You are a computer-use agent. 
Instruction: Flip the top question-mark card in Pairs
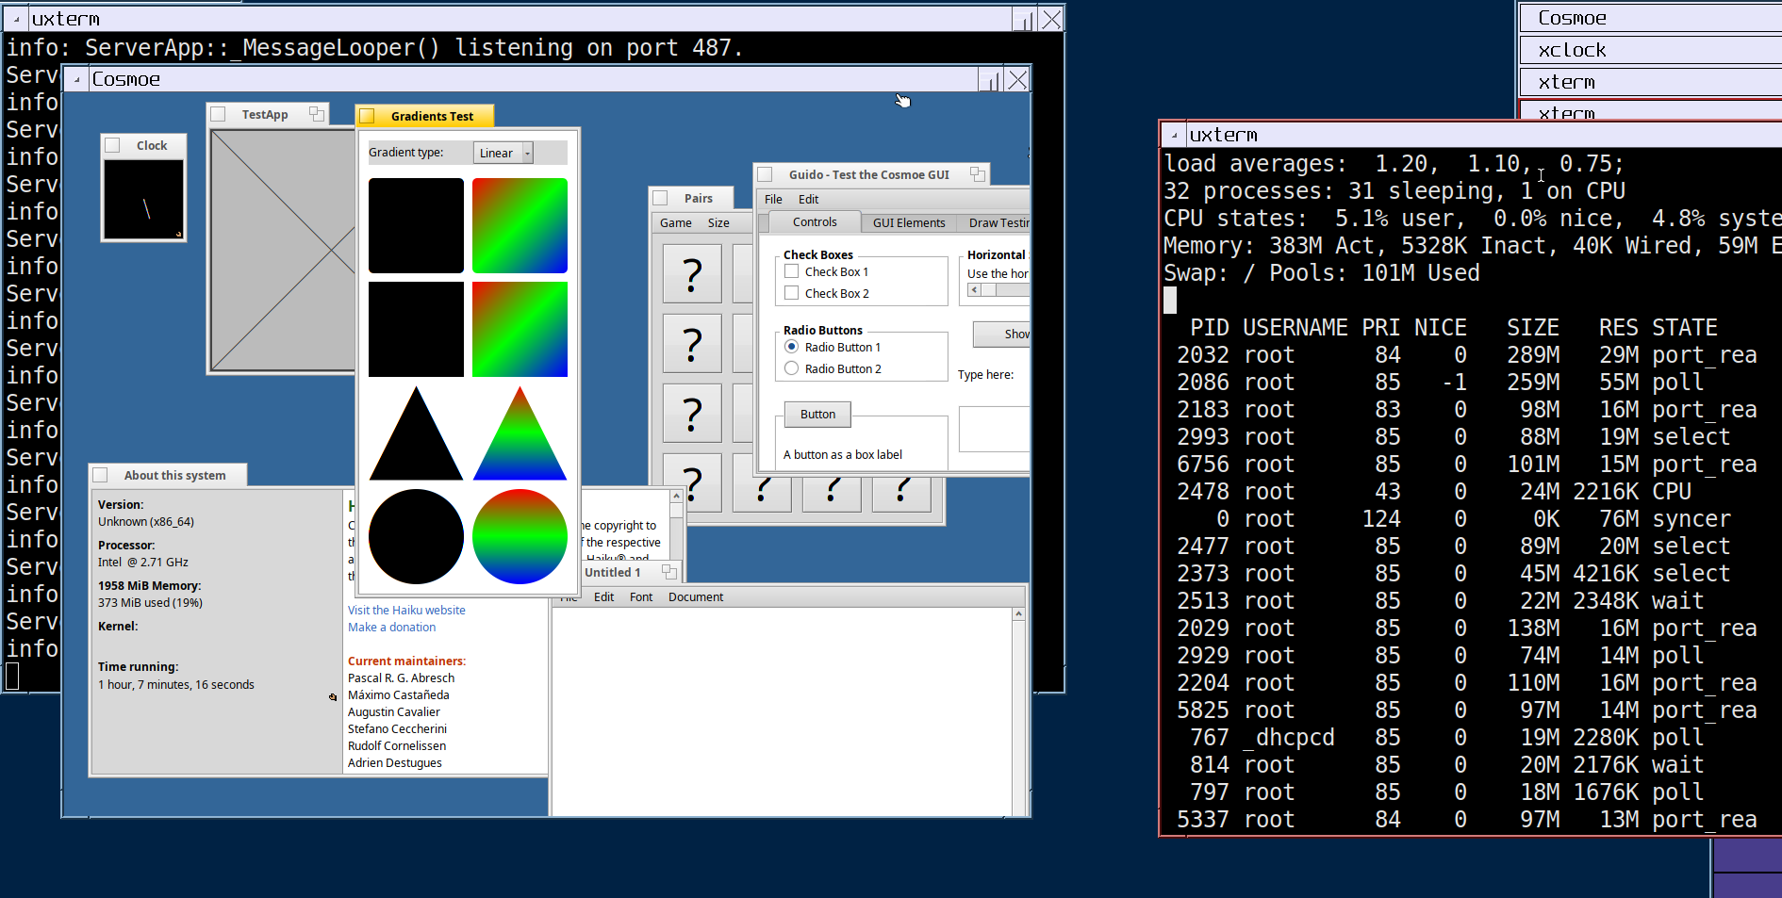692,274
